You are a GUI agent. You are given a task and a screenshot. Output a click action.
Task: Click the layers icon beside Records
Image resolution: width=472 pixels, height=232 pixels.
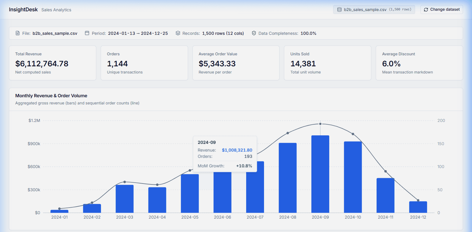(x=178, y=33)
